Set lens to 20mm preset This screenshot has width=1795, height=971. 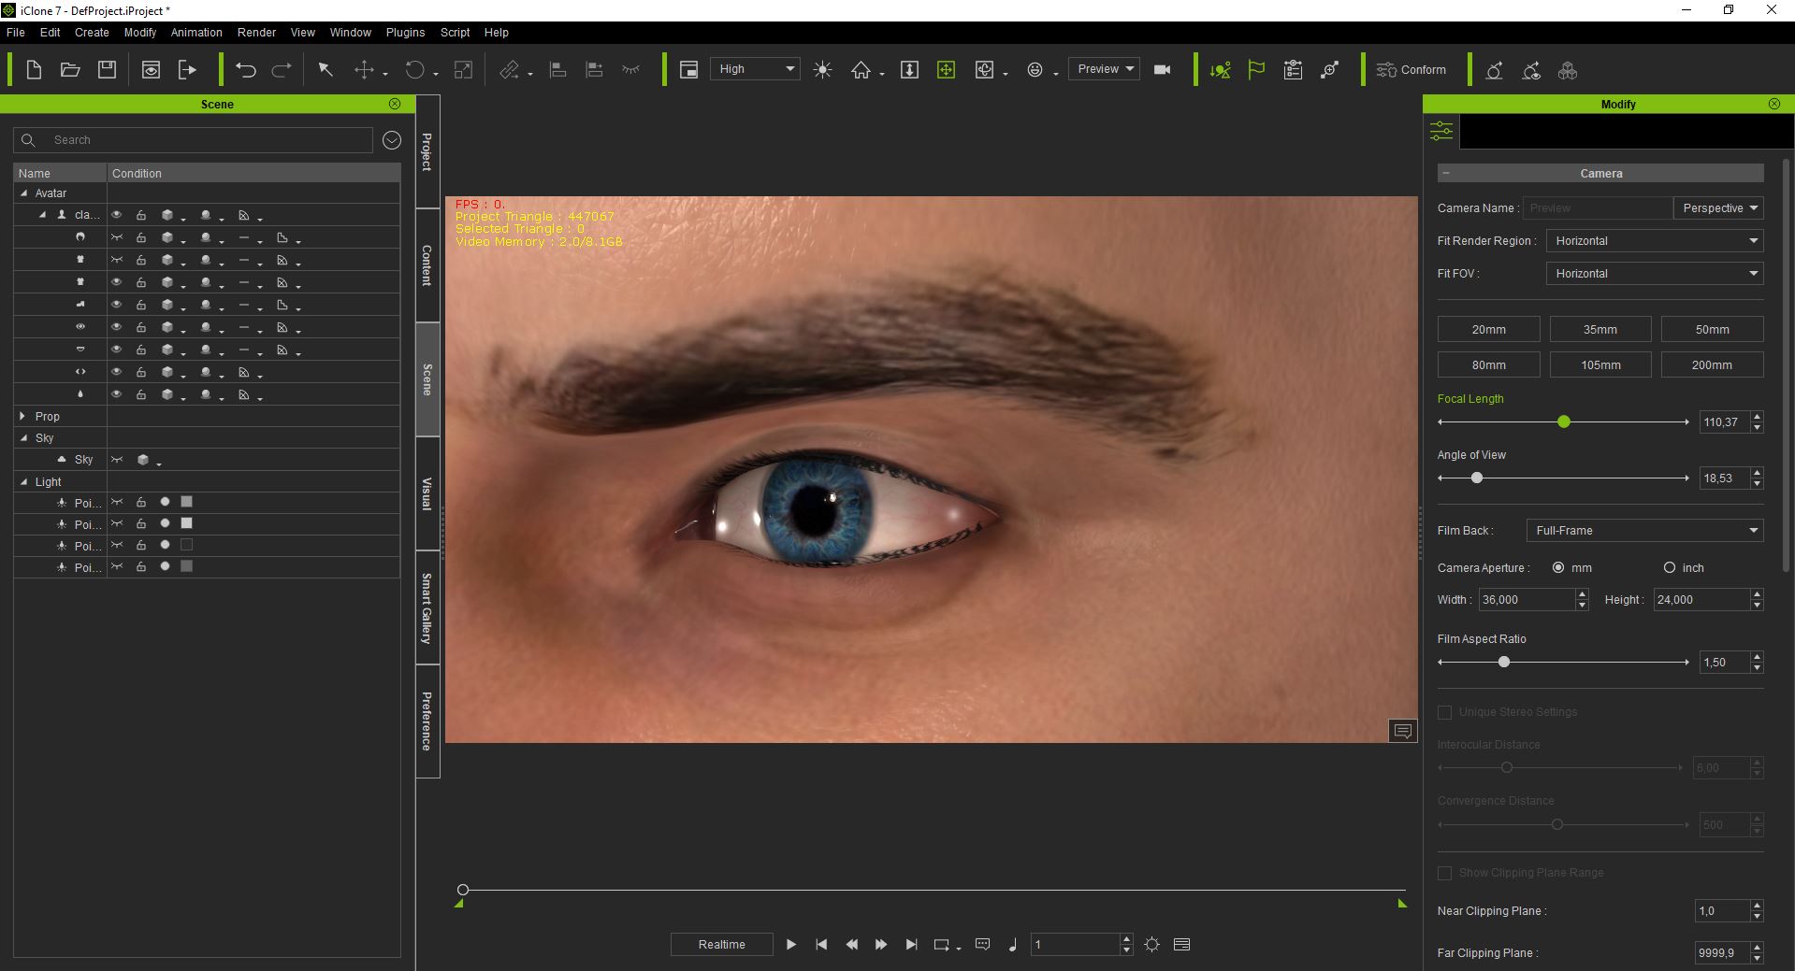(1488, 329)
